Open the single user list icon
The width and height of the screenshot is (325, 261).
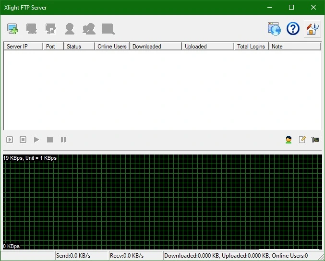pos(70,29)
